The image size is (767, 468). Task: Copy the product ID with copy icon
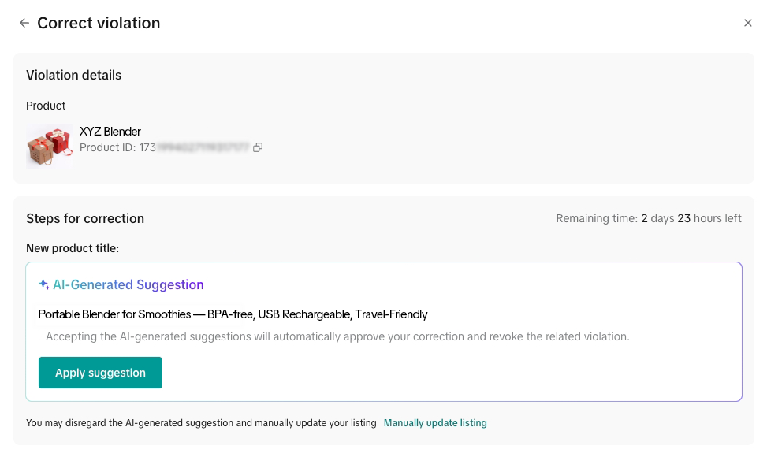[258, 147]
